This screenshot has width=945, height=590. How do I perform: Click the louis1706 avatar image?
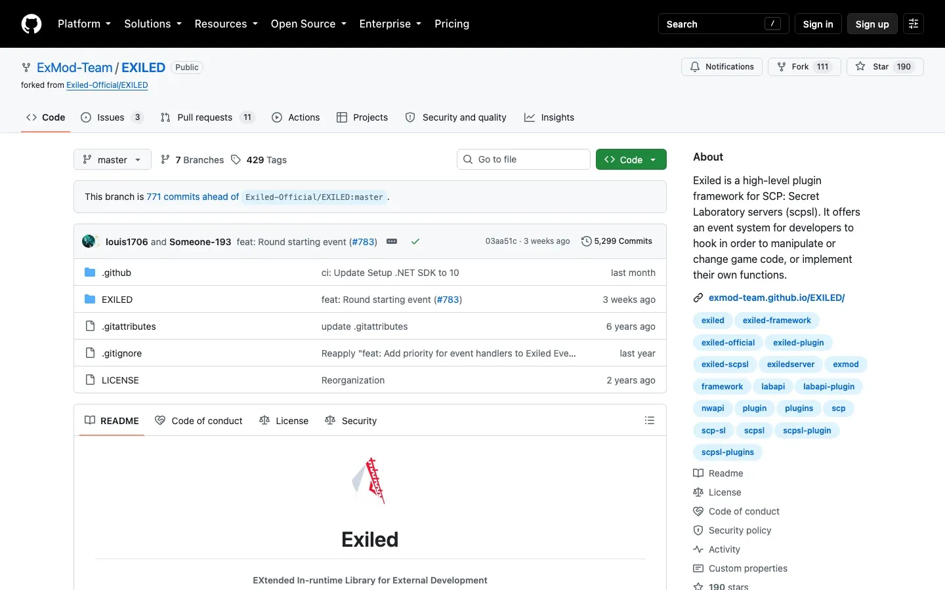pyautogui.click(x=89, y=241)
